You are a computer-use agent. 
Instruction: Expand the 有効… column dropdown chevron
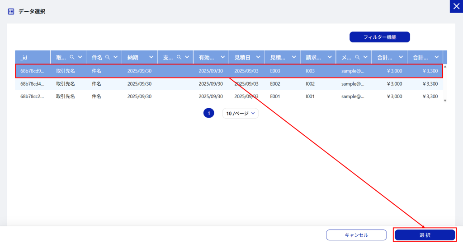(x=222, y=57)
